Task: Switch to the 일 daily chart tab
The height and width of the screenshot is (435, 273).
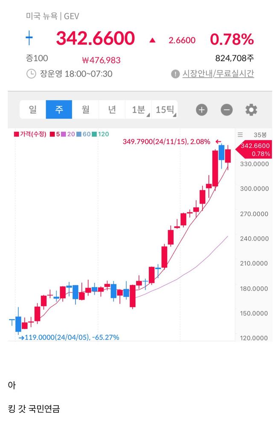Action: 33,110
